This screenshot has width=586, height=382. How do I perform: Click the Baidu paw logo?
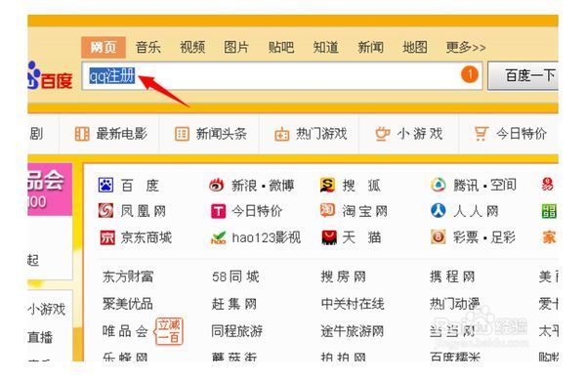(x=50, y=76)
